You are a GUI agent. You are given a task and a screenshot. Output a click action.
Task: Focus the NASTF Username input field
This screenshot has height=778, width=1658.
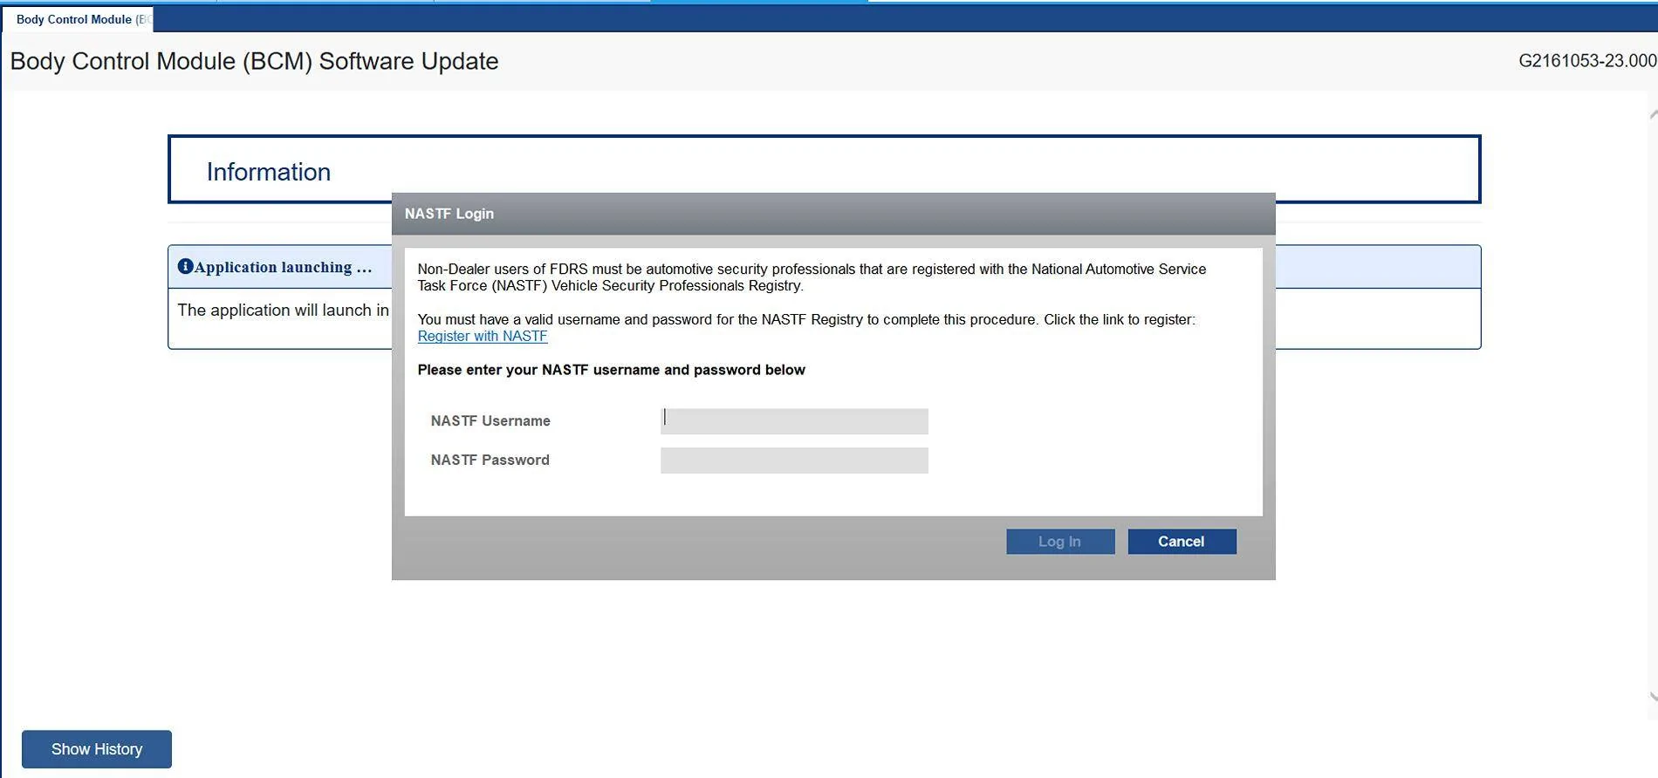point(793,421)
